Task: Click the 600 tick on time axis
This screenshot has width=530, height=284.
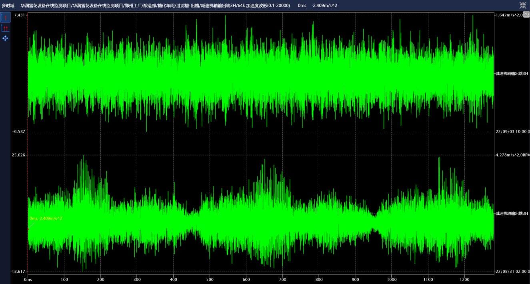Action: coord(246,279)
